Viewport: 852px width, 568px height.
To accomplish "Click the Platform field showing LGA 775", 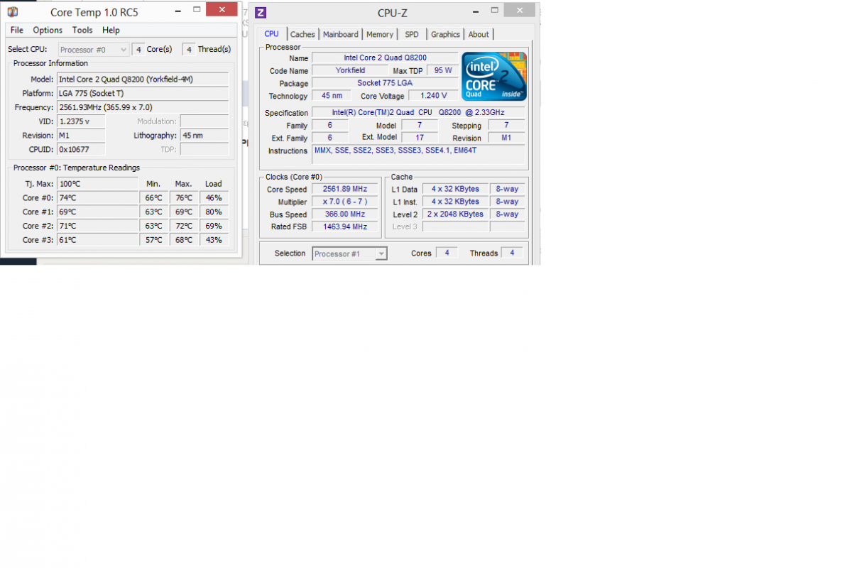I will pyautogui.click(x=143, y=94).
